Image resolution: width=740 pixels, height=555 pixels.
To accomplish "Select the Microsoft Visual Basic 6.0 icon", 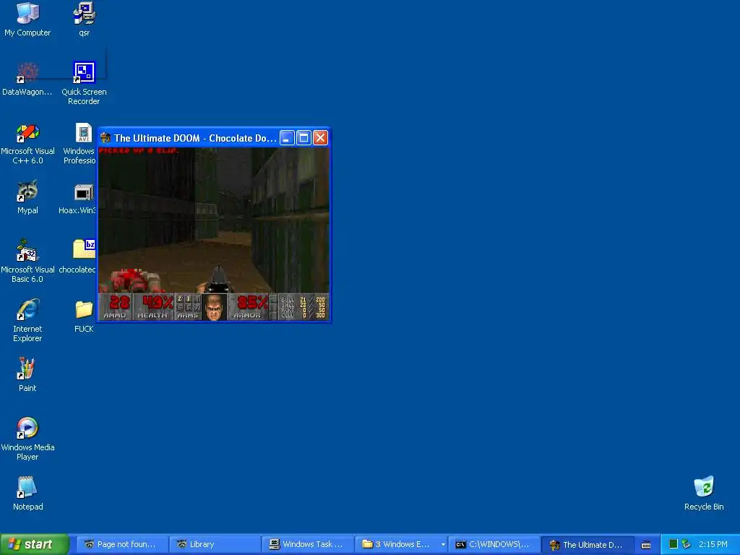I will tap(27, 260).
